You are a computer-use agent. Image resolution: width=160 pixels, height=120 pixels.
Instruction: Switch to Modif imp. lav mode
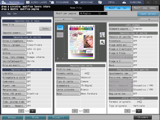(x=118, y=8)
